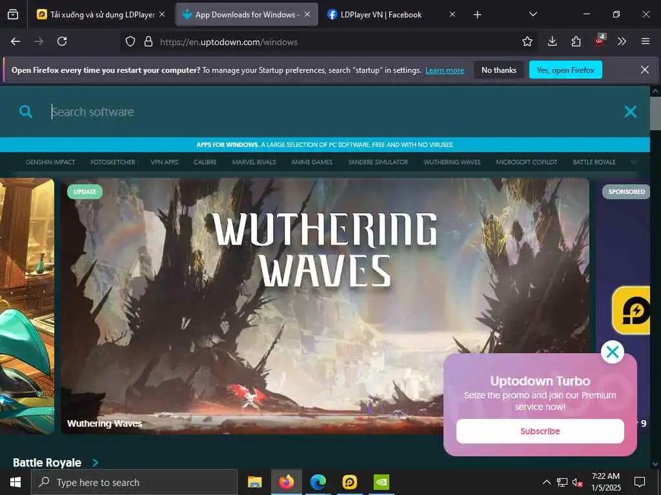
Task: Open the extensions puzzle icon
Action: coord(576,41)
